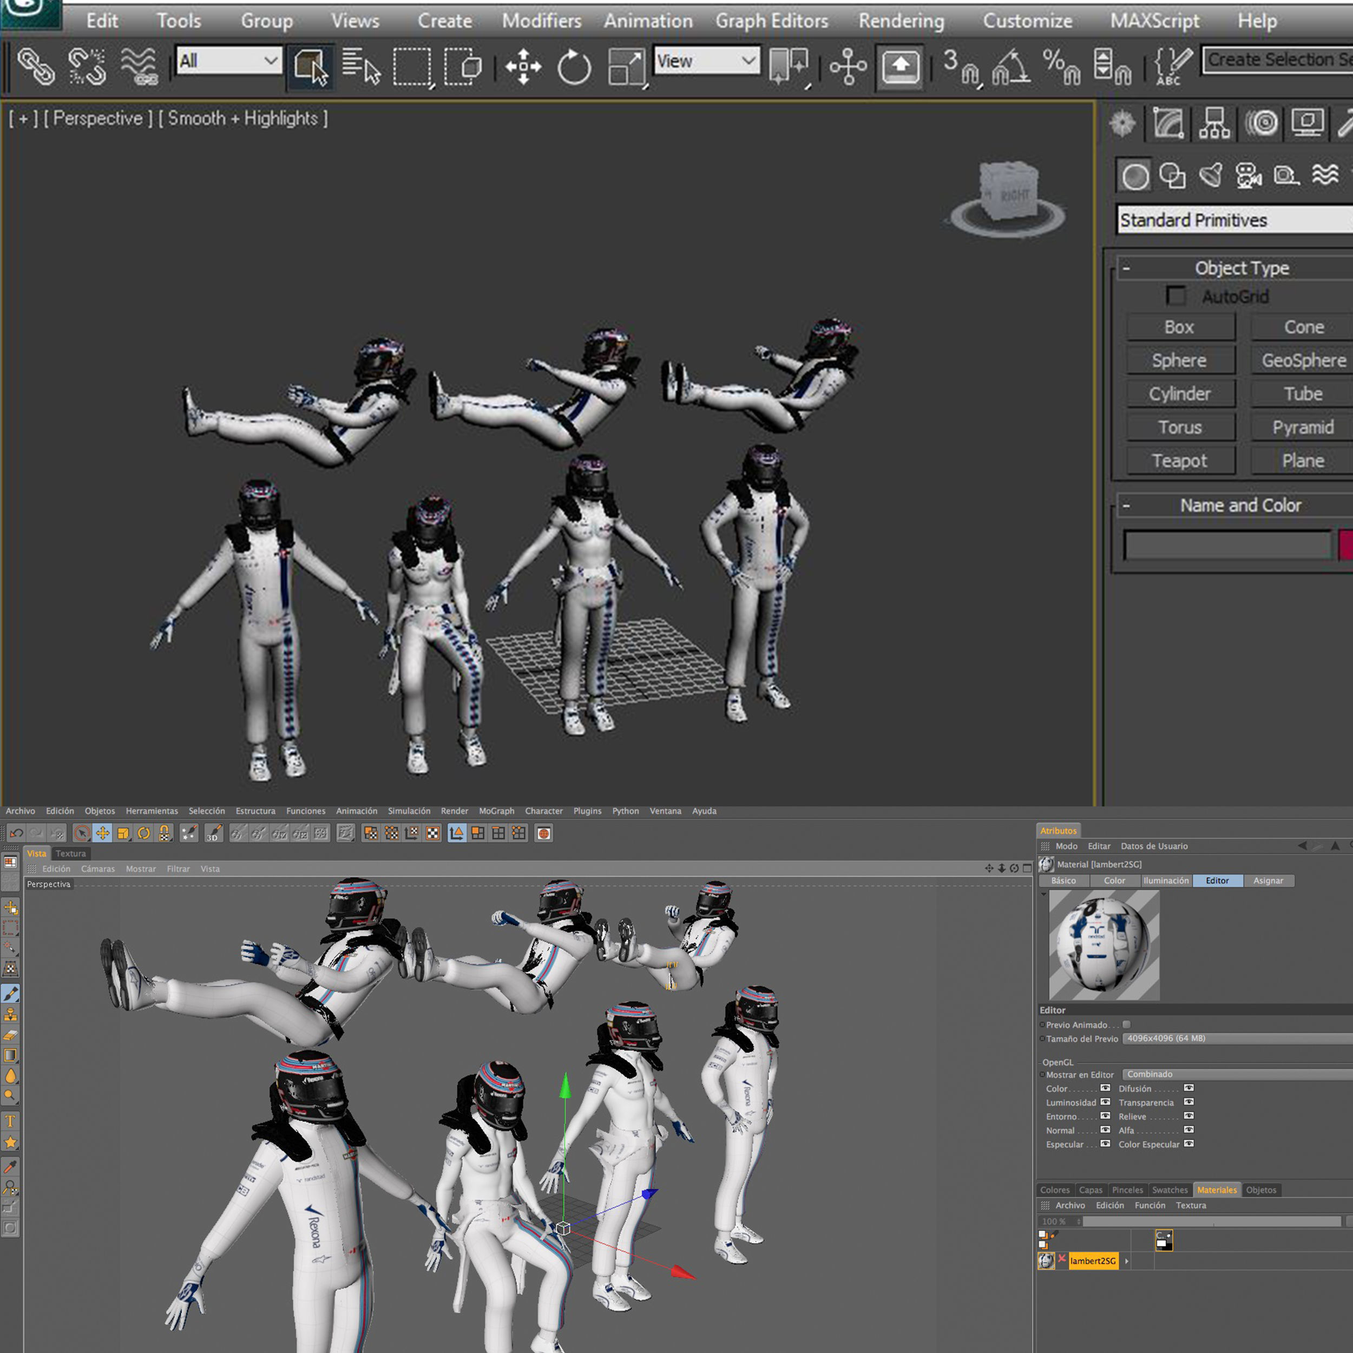Image resolution: width=1353 pixels, height=1353 pixels.
Task: Click the Teapot primitive button
Action: (x=1179, y=461)
